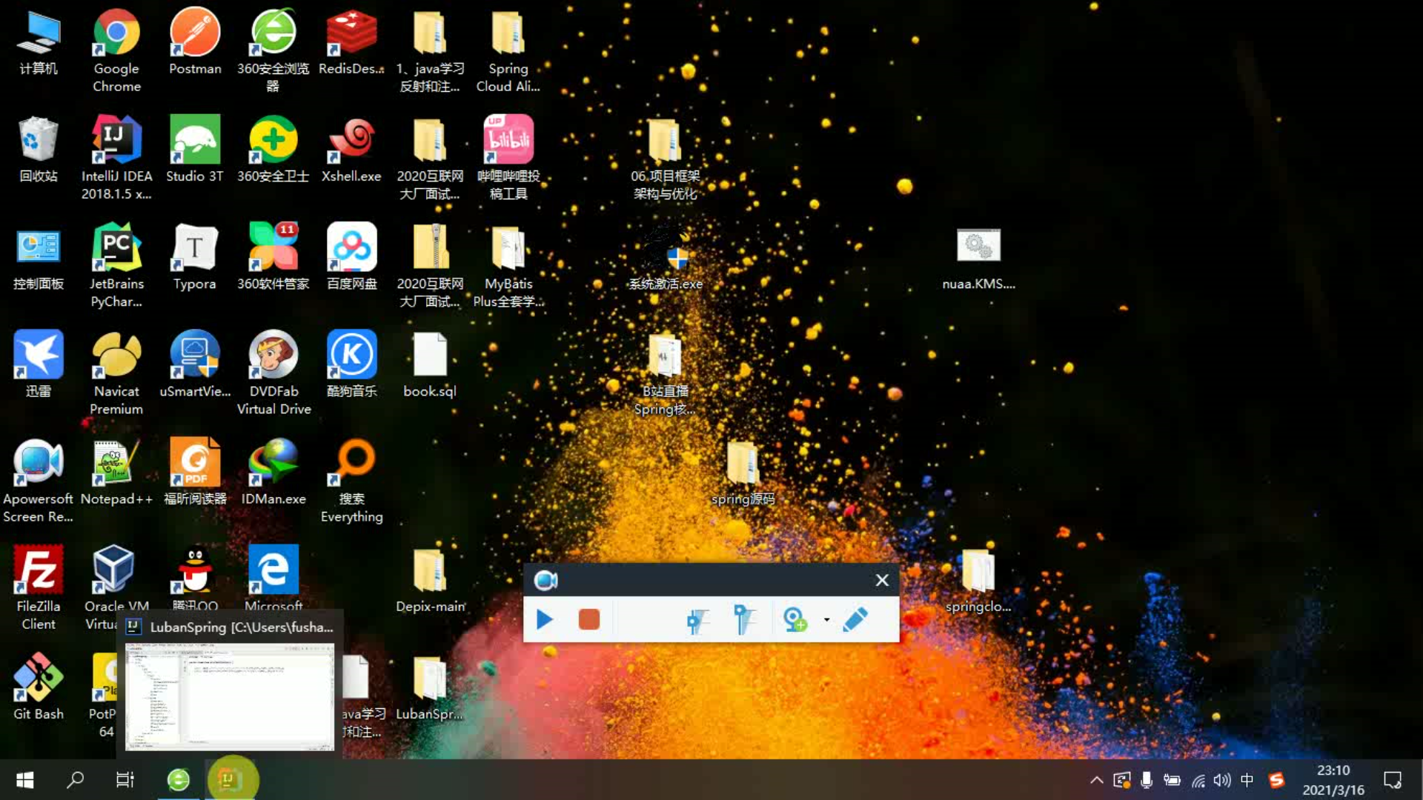
Task: Select the blue pencil annotation tool
Action: (x=855, y=619)
